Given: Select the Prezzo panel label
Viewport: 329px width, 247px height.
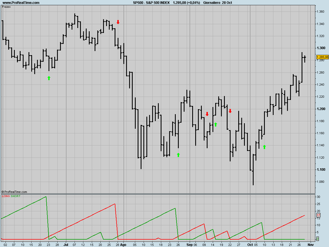Looking at the screenshot, I should (x=6, y=7).
